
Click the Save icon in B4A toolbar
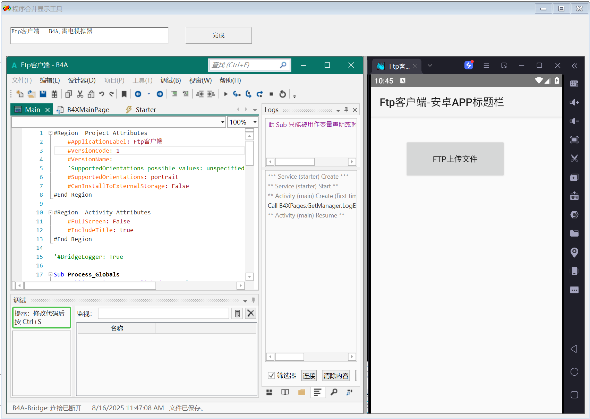[43, 94]
